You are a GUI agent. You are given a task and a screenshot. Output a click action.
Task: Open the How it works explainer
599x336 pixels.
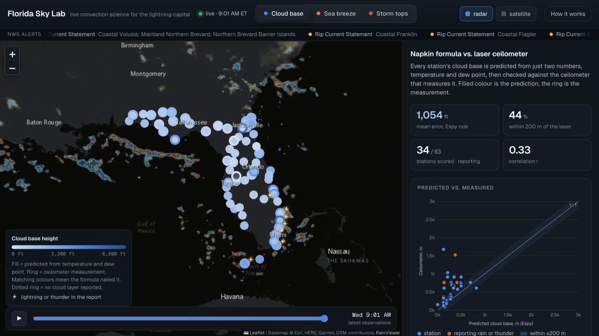[x=568, y=14]
